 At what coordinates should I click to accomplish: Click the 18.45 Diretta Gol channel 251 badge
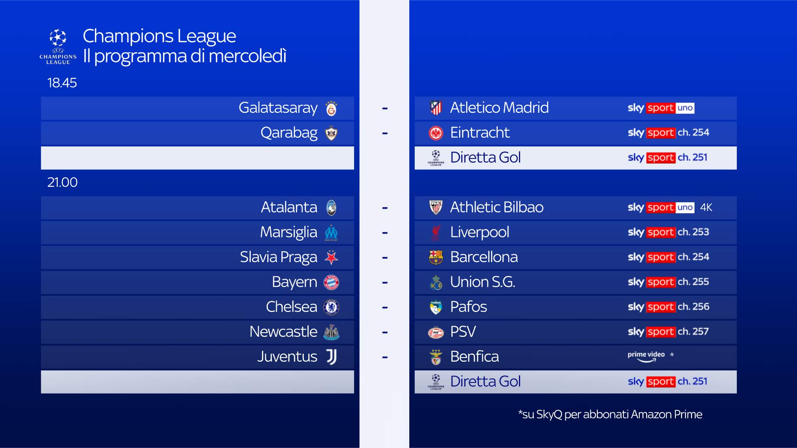coord(667,158)
